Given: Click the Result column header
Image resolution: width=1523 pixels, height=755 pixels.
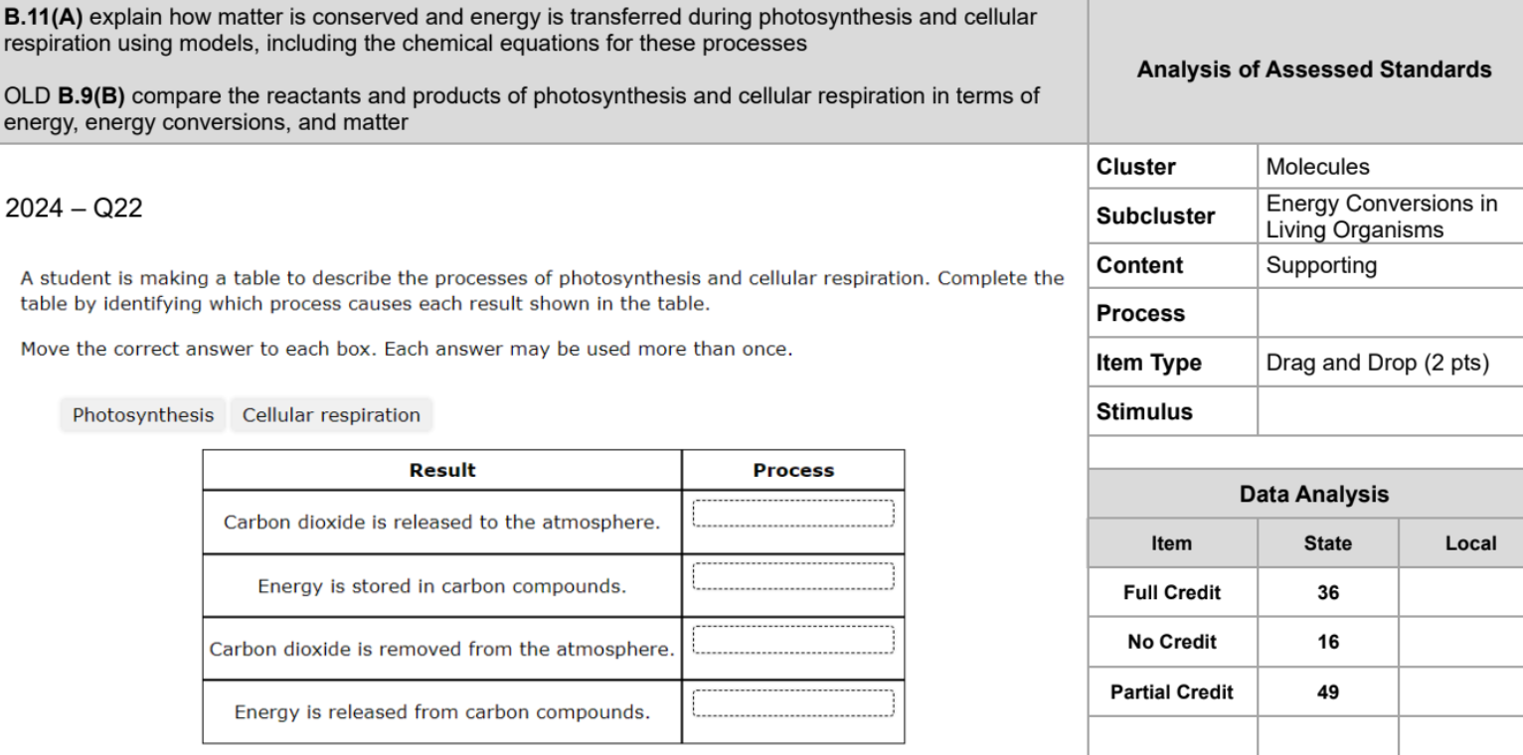Looking at the screenshot, I should coord(442,470).
